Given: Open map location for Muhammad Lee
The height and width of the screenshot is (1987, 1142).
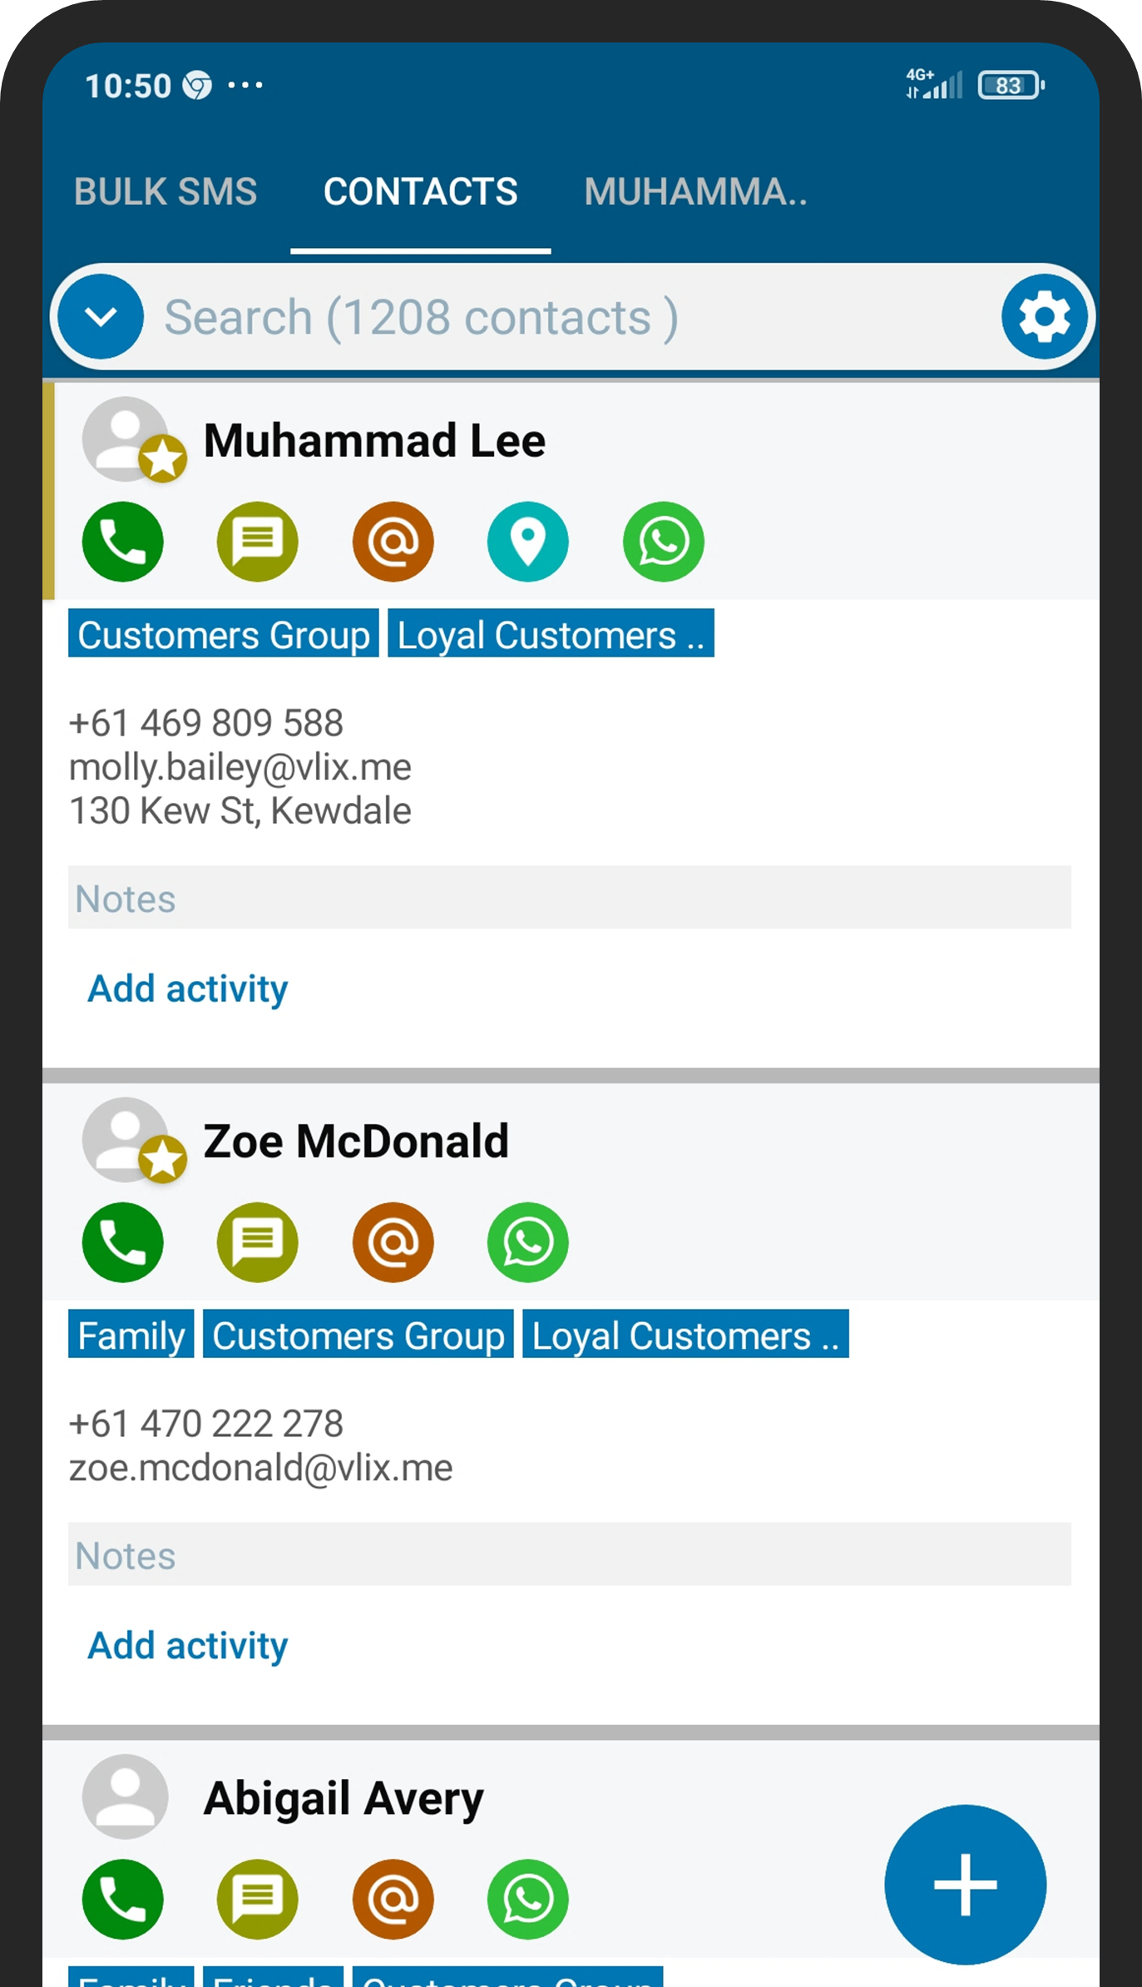Looking at the screenshot, I should tap(527, 542).
